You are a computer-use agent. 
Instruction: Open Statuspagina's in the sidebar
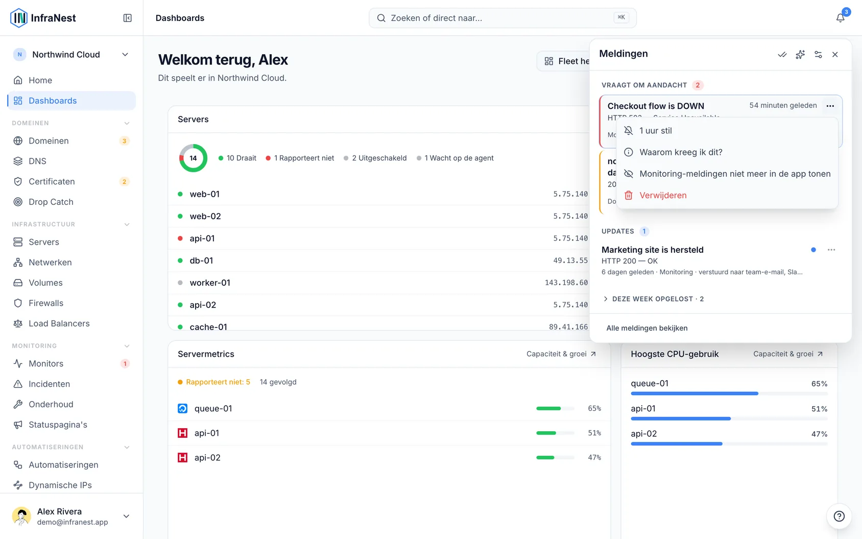[71, 425]
